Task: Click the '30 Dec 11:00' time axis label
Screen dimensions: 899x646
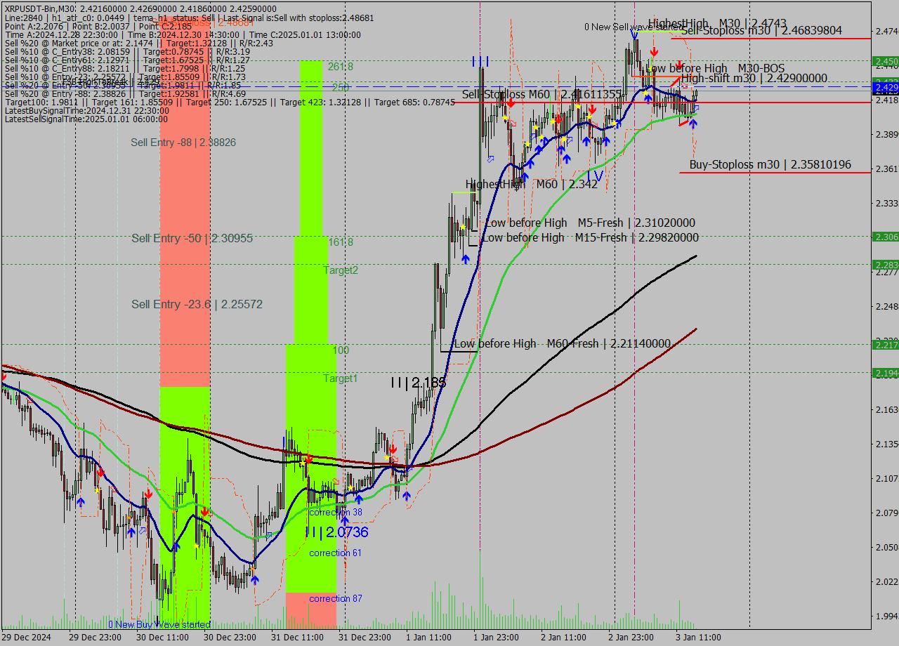Action: point(162,638)
